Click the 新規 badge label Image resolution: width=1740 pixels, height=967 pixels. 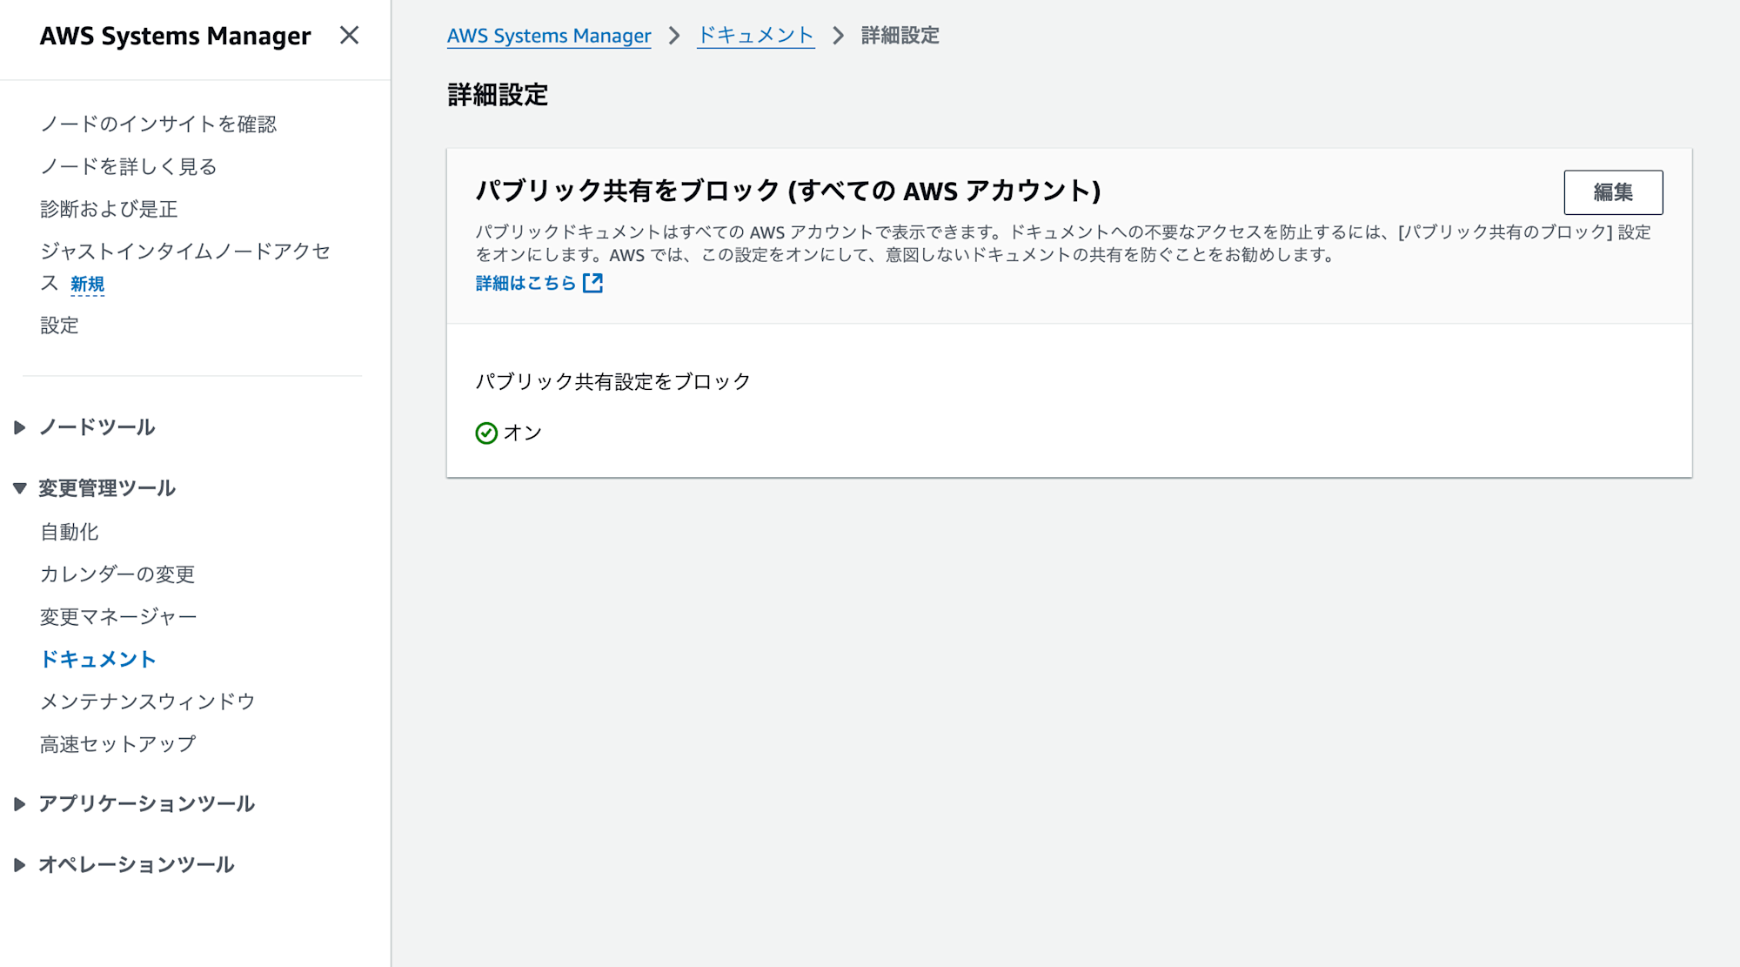(87, 285)
